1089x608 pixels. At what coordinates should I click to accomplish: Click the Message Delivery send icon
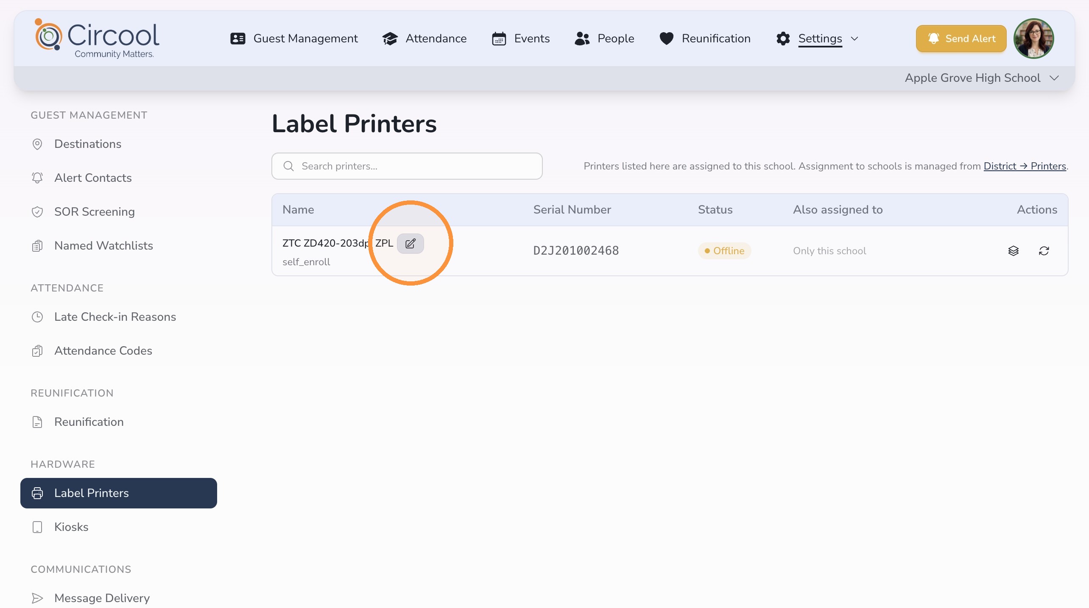point(37,598)
